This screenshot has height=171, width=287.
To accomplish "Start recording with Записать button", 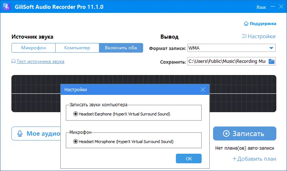I will (x=245, y=133).
